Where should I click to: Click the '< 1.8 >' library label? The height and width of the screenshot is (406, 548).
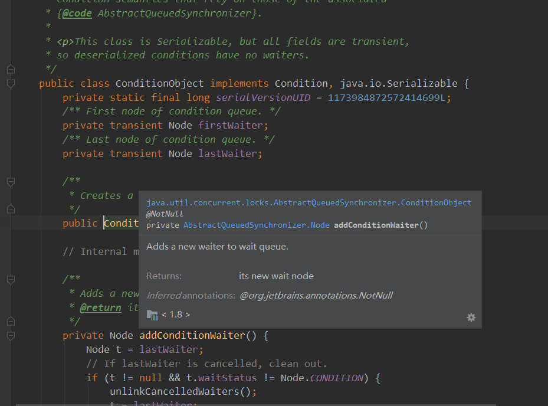click(176, 315)
